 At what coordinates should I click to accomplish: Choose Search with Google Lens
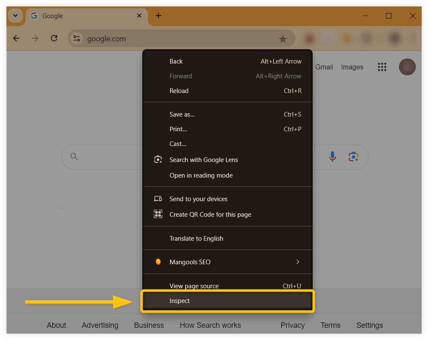(227, 159)
